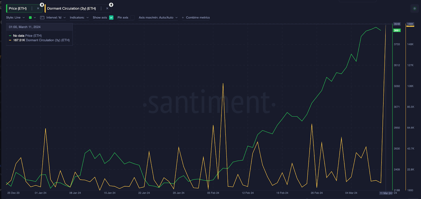Viewport: 421px width, 199px height.
Task: Remove the Dormant Circulation (3y) metric
Action: [107, 8]
